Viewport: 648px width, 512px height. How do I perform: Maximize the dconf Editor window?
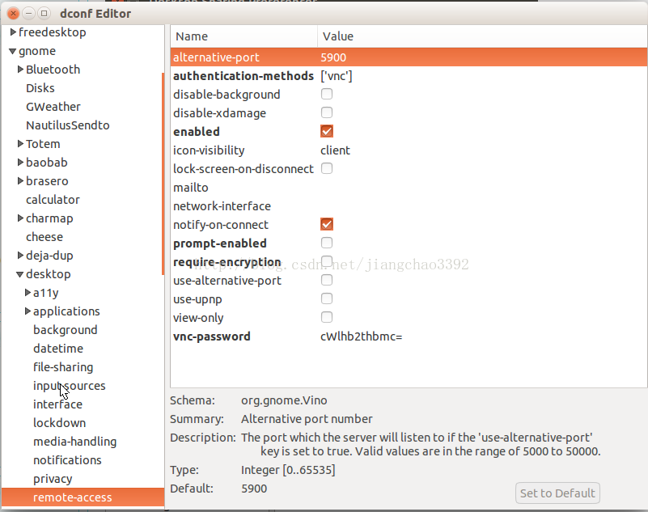click(44, 13)
